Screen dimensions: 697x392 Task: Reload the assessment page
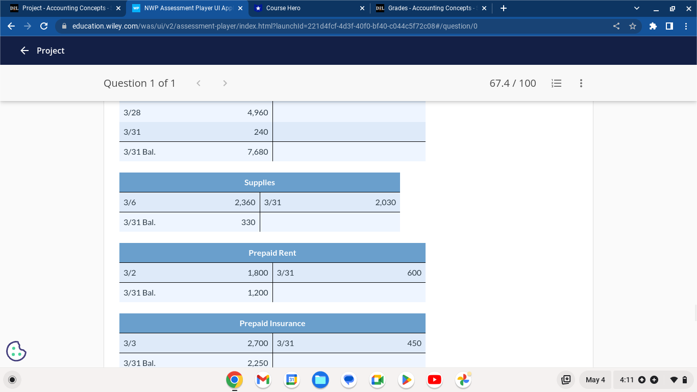[x=44, y=26]
